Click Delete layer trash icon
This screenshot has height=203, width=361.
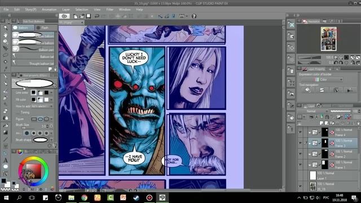[x=358, y=123]
